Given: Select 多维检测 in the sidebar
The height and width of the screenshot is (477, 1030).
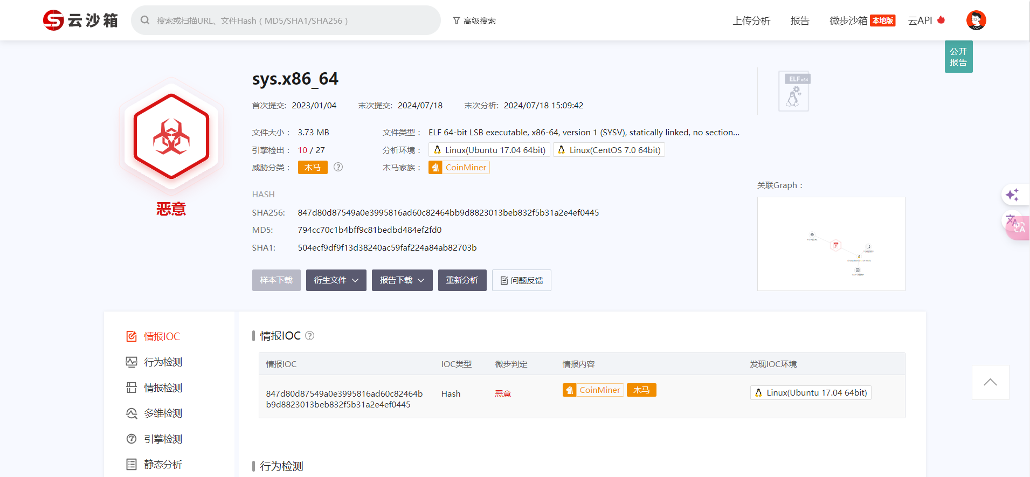Looking at the screenshot, I should [163, 413].
